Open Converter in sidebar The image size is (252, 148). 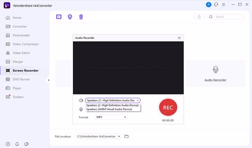point(20,26)
